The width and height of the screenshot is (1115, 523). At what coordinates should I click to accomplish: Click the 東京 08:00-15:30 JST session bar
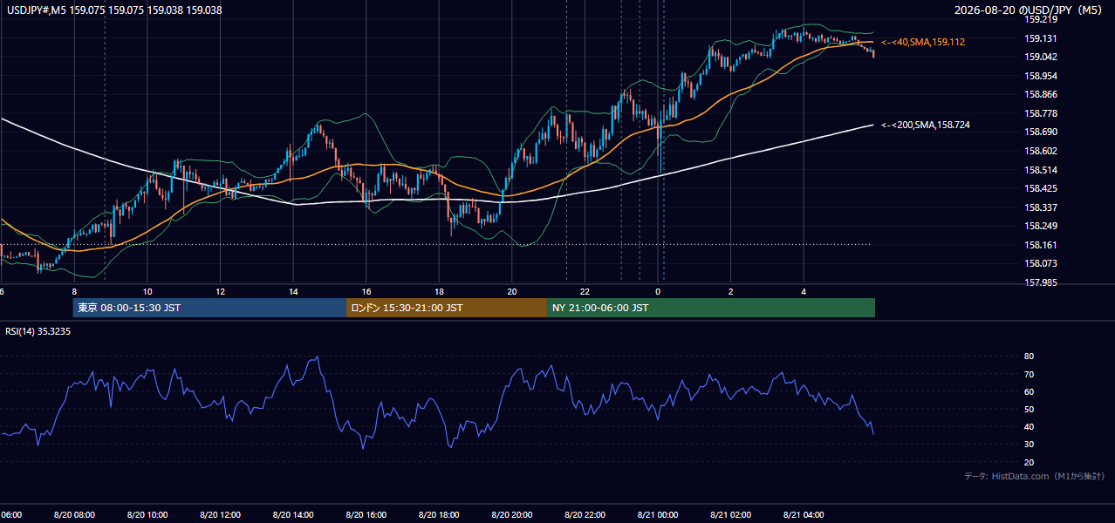click(x=209, y=308)
